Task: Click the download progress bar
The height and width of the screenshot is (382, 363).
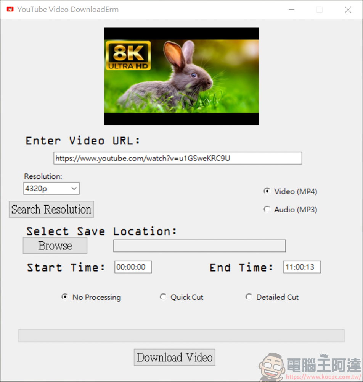Action: tap(181, 335)
